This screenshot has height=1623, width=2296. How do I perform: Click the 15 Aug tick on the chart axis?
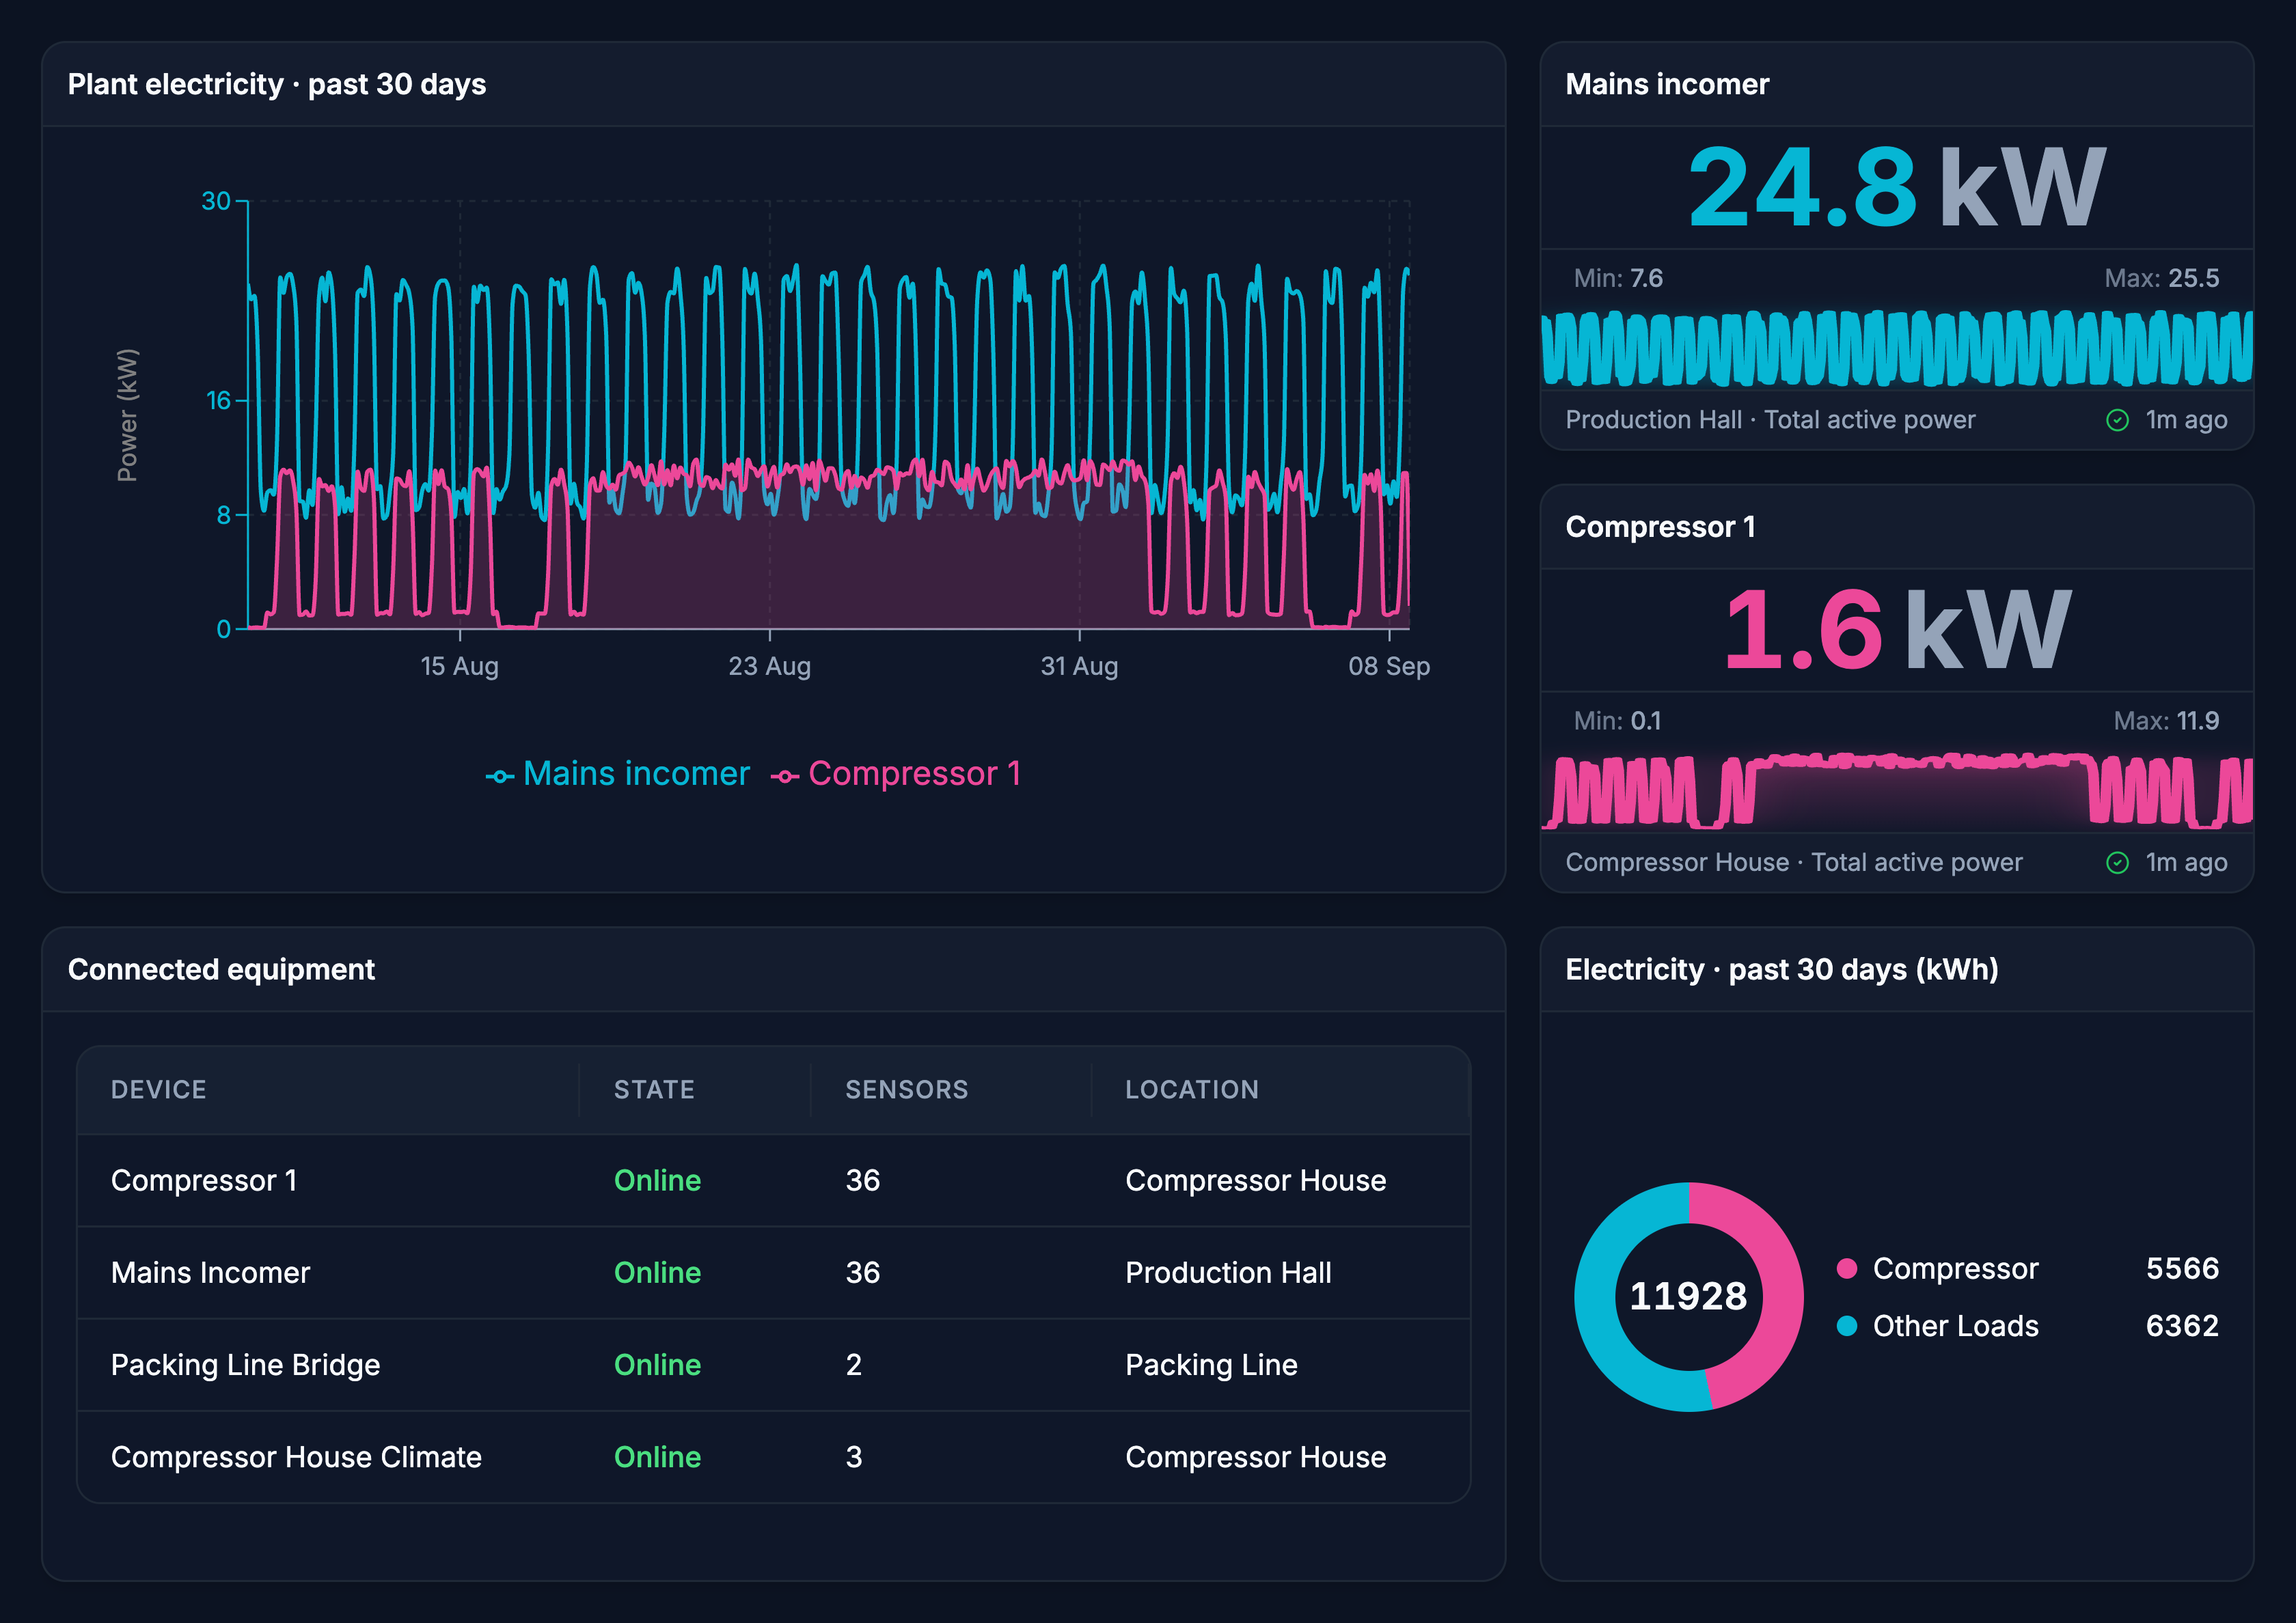[x=459, y=665]
